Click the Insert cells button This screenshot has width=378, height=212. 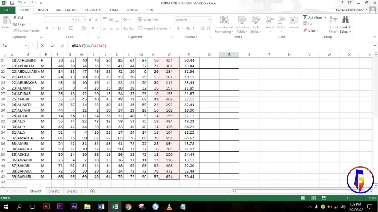pos(270,23)
